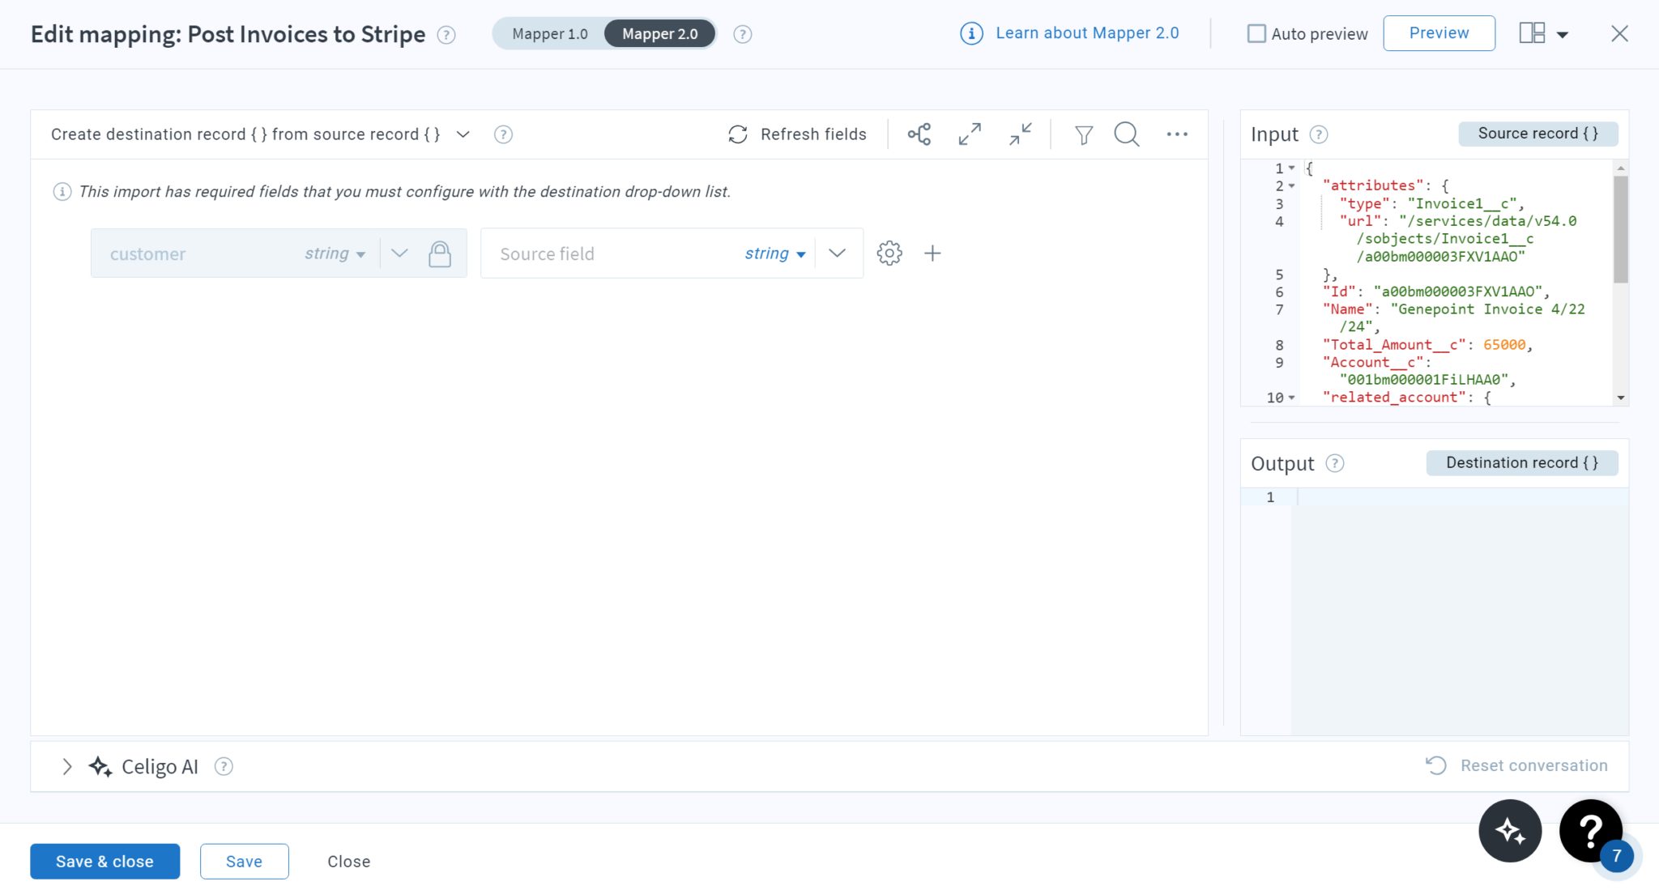1659x890 pixels.
Task: Open the destination record type dropdown
Action: (462, 134)
